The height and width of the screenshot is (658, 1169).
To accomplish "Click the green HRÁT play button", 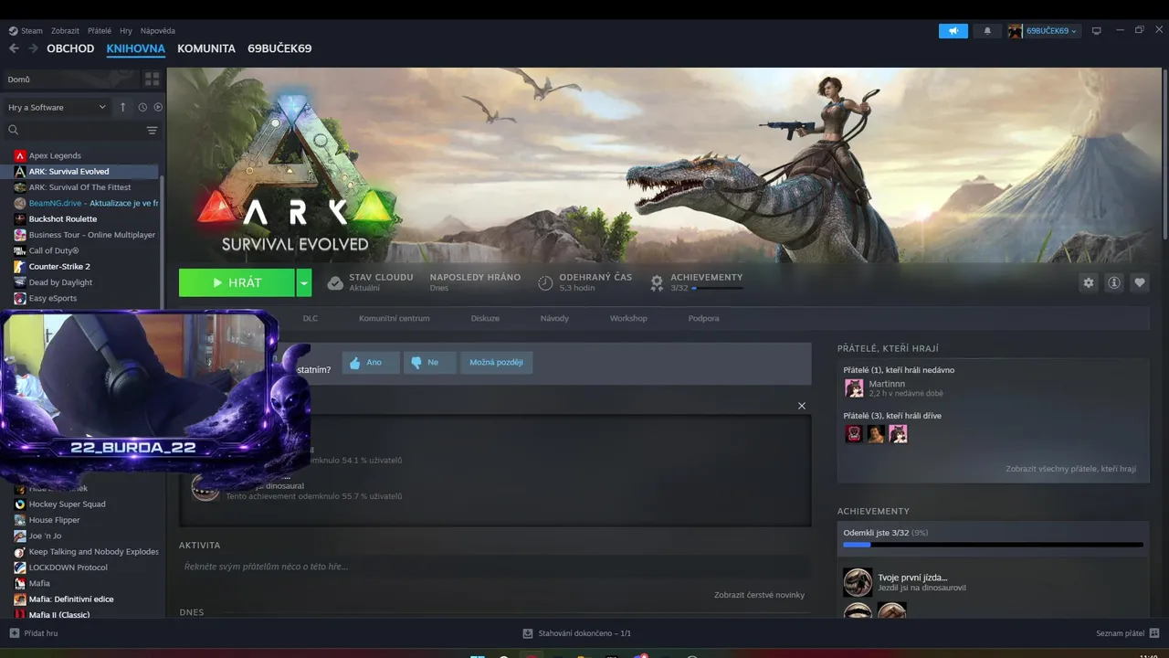I will [x=237, y=282].
